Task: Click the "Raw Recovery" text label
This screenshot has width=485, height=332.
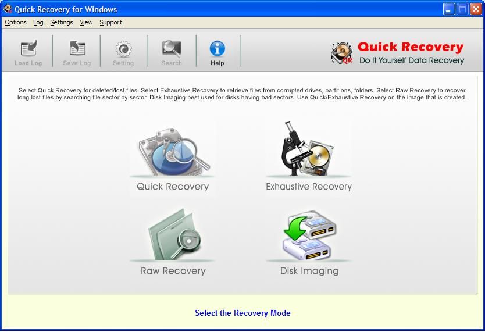Action: coord(173,271)
